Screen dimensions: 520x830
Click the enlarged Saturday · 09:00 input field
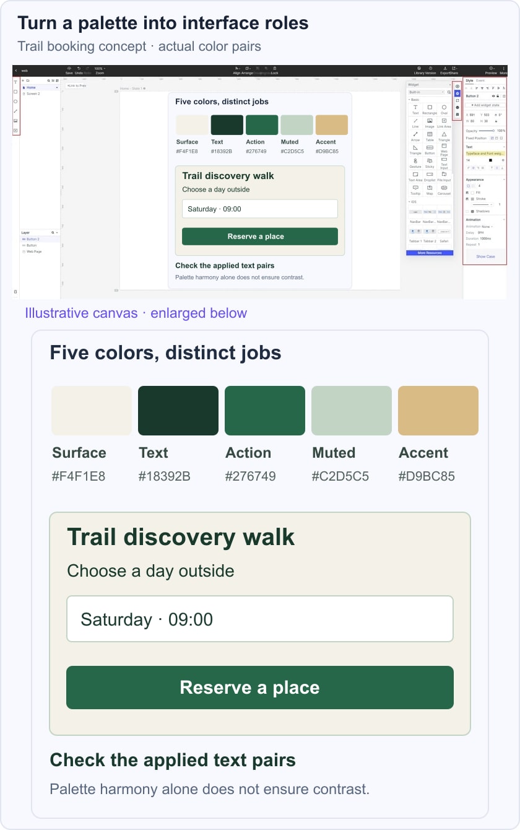pos(260,619)
